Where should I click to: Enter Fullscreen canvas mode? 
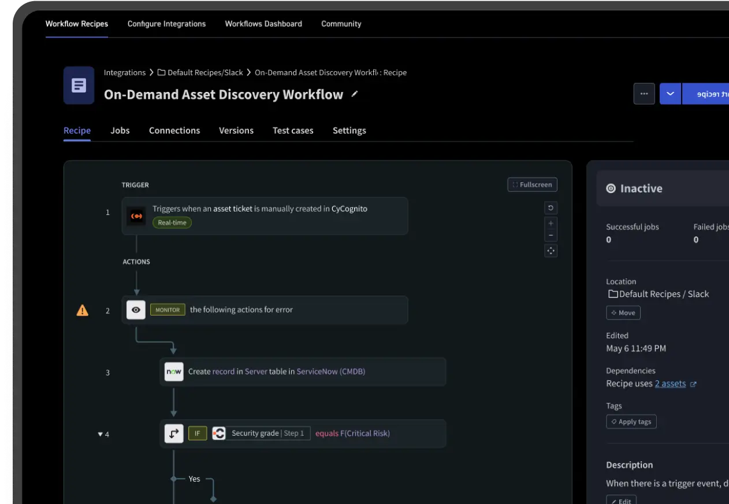(x=532, y=184)
